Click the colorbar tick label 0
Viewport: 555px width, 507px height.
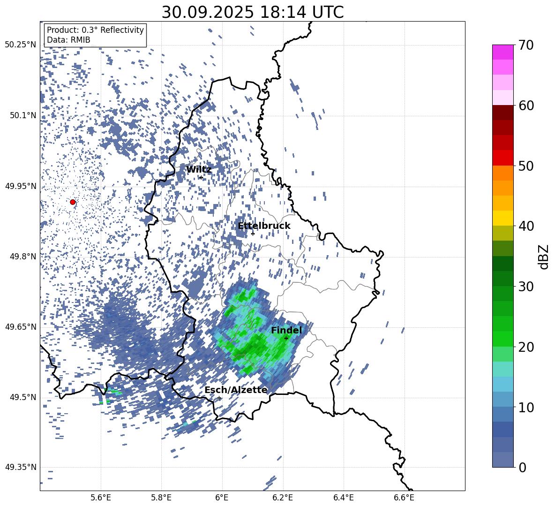(523, 468)
